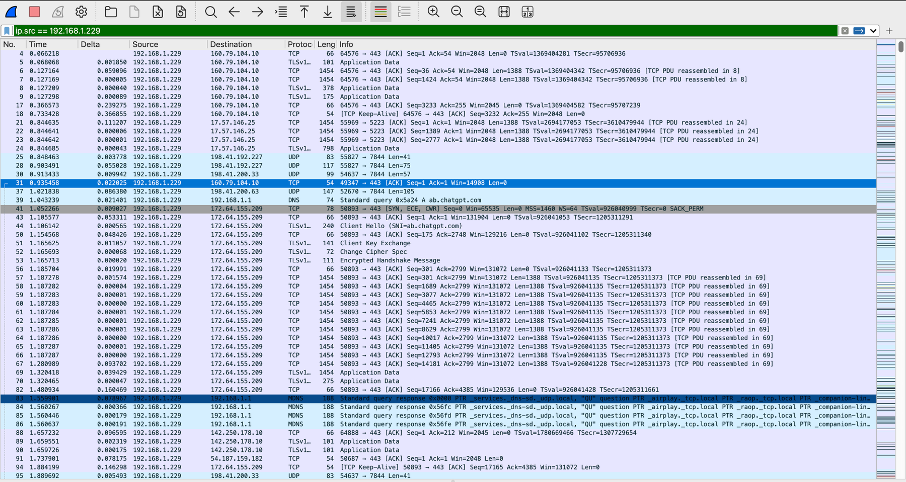The width and height of the screenshot is (906, 482).
Task: Click the Destination column header
Action: 246,44
